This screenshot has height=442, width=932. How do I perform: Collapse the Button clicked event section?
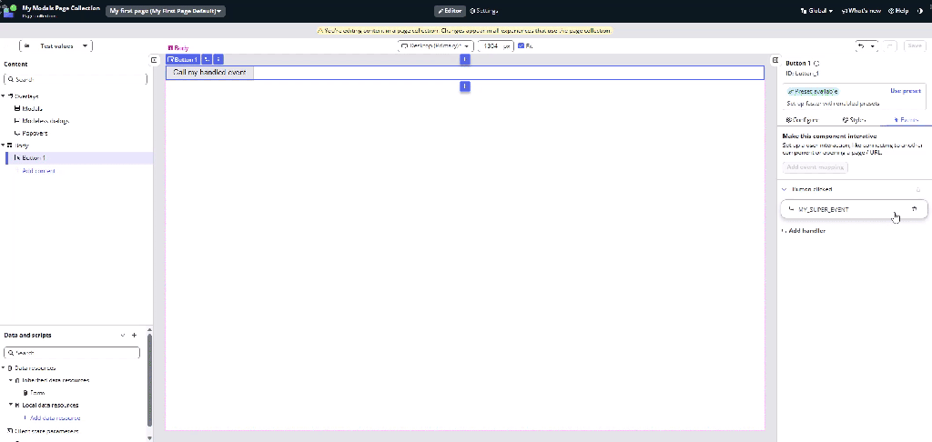coord(785,189)
